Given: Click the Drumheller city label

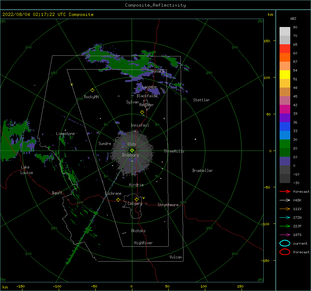Looking at the screenshot, I should coord(202,171).
